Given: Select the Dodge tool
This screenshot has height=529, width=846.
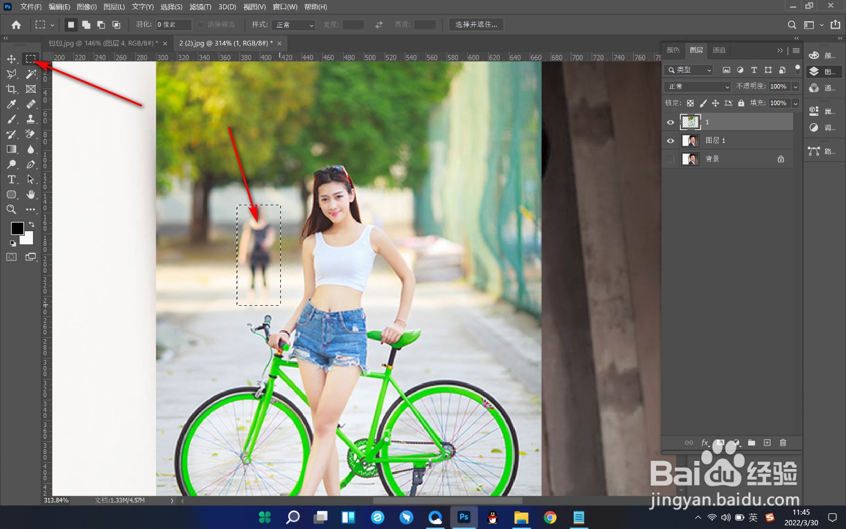Looking at the screenshot, I should point(11,165).
